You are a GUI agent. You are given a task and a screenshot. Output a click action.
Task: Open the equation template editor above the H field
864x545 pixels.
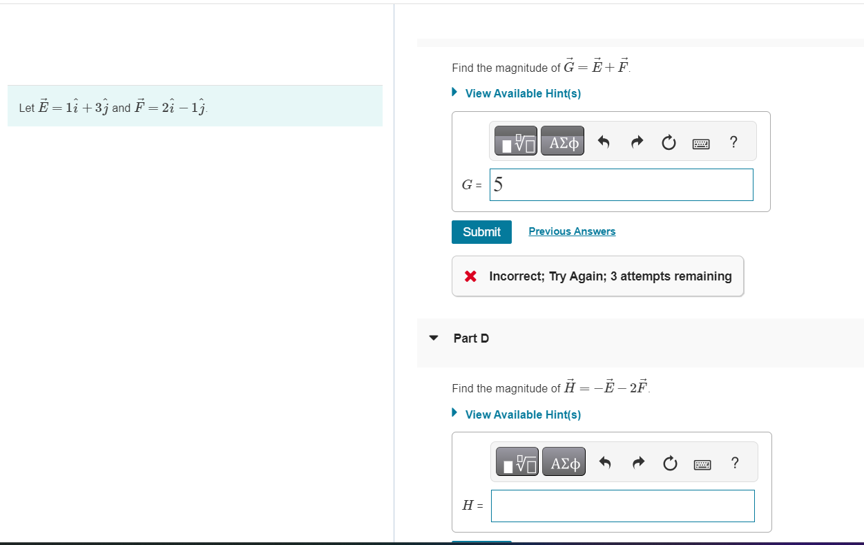click(517, 461)
